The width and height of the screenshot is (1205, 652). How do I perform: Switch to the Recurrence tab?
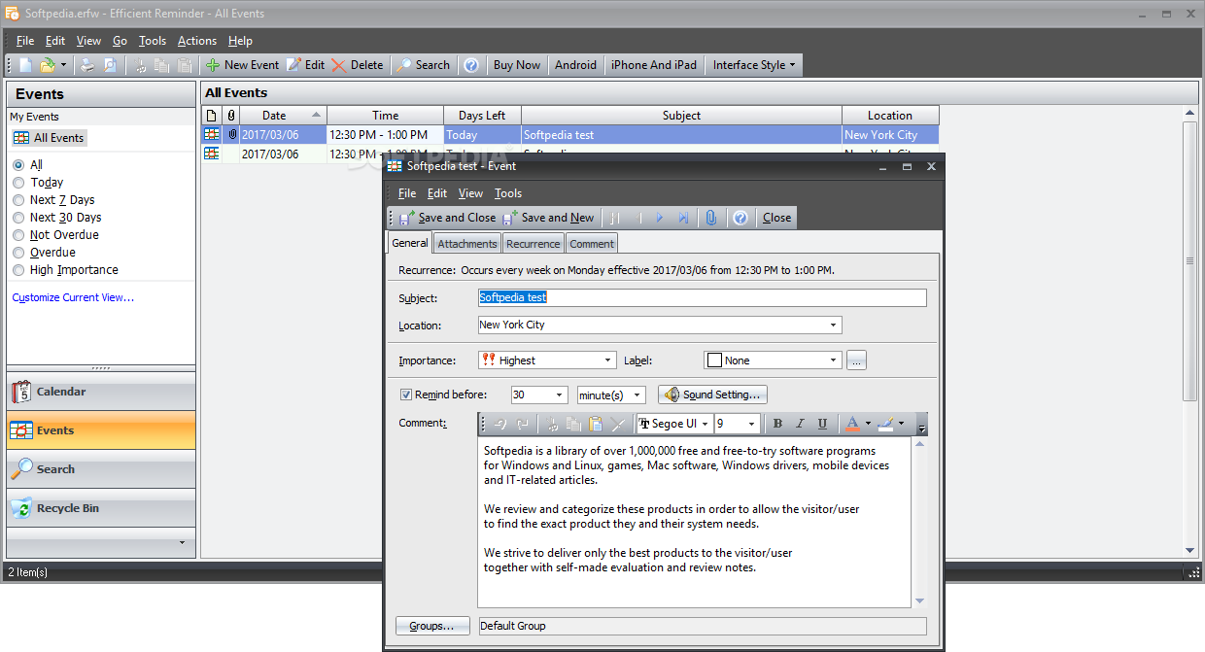[x=534, y=244]
